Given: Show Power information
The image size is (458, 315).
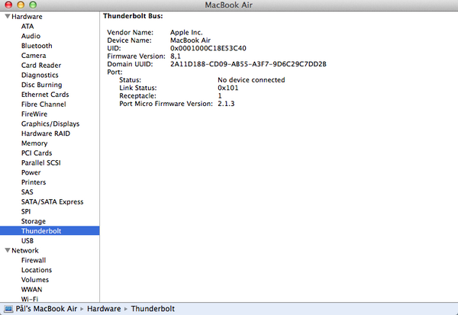Looking at the screenshot, I should click(31, 172).
